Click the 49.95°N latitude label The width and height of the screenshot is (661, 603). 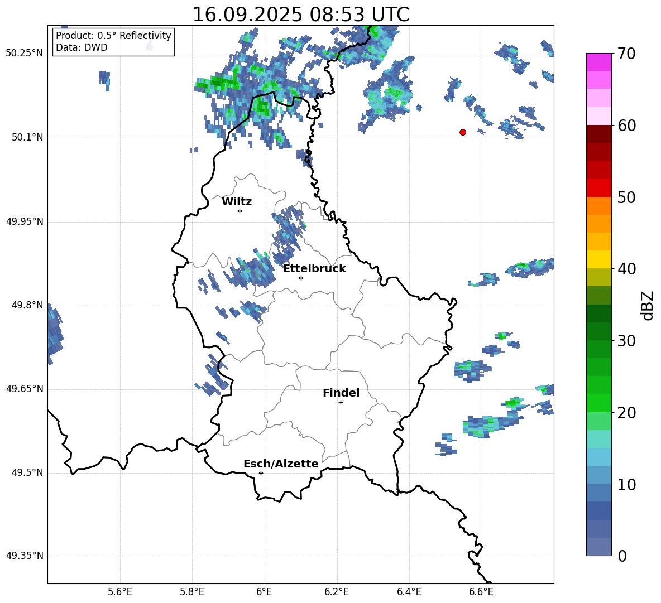(25, 221)
